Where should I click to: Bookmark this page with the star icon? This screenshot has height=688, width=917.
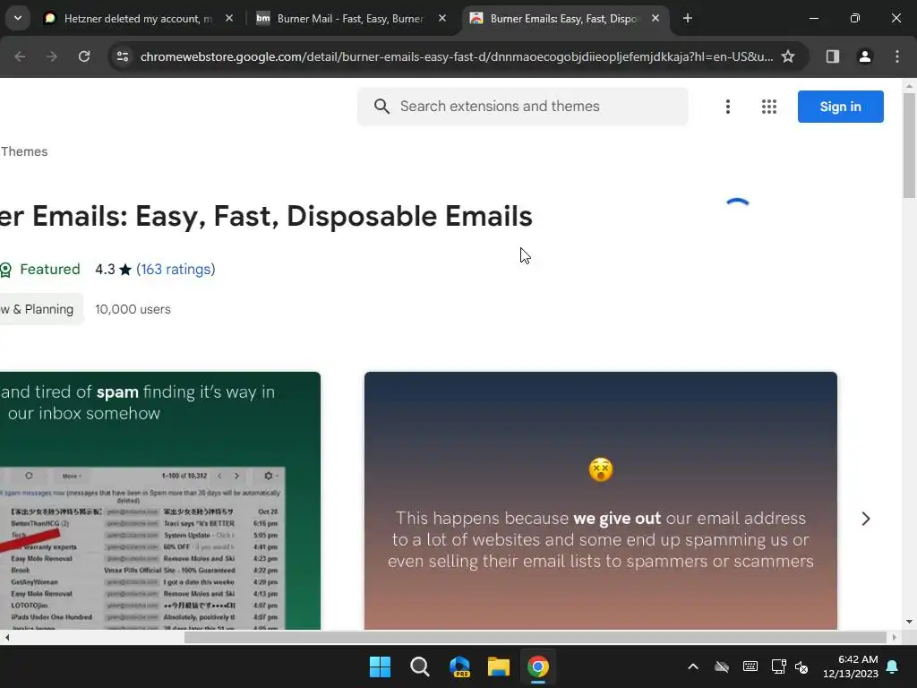click(788, 56)
